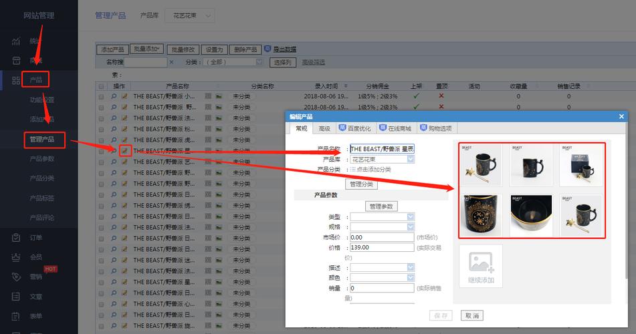Edit product 虎... with its pencil icon
The image size is (636, 334).
[x=124, y=140]
